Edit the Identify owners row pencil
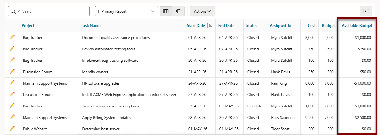The image size is (380, 135). pyautogui.click(x=12, y=72)
